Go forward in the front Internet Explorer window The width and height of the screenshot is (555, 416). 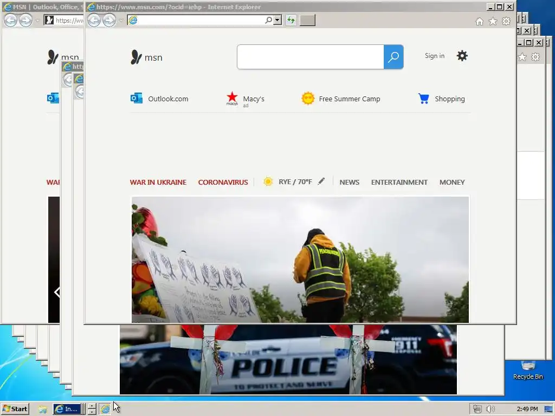click(x=109, y=20)
